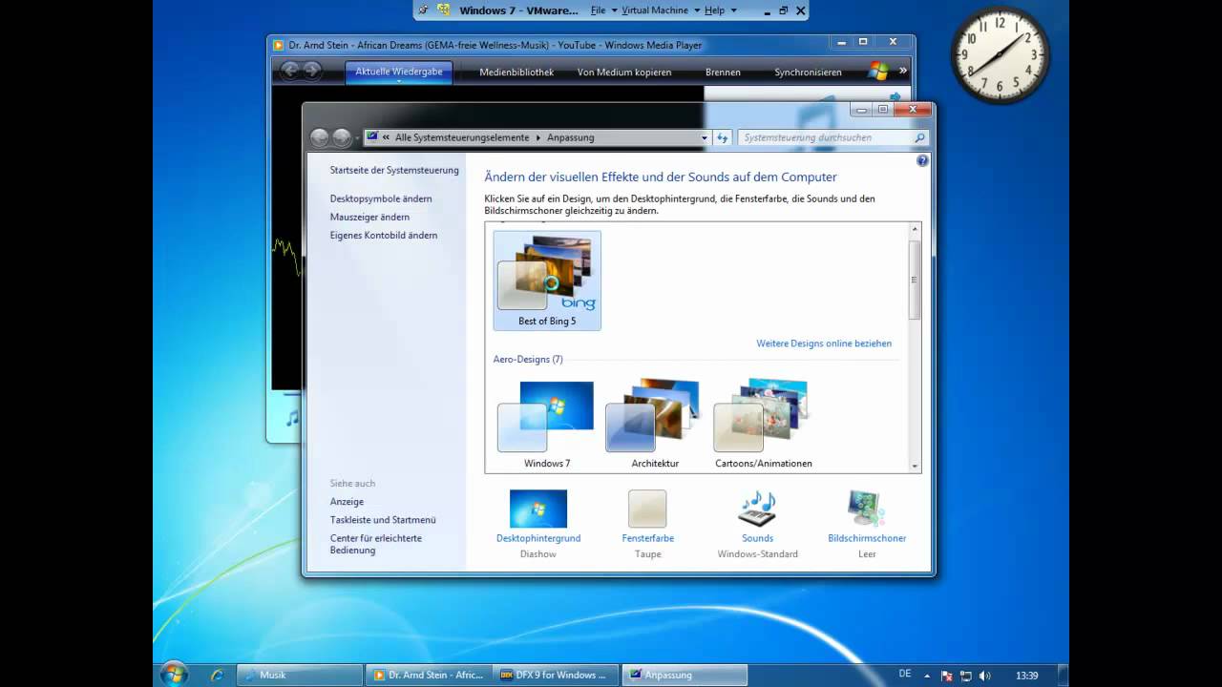Screen dimensions: 1222x687
Task: Open the Anzeige link under Siehe auch
Action: (347, 502)
